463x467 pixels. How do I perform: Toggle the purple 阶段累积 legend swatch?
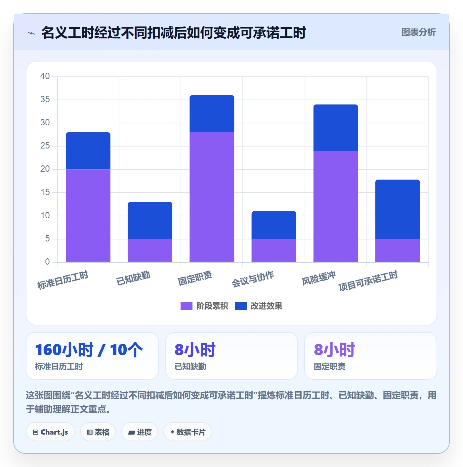[x=186, y=306]
